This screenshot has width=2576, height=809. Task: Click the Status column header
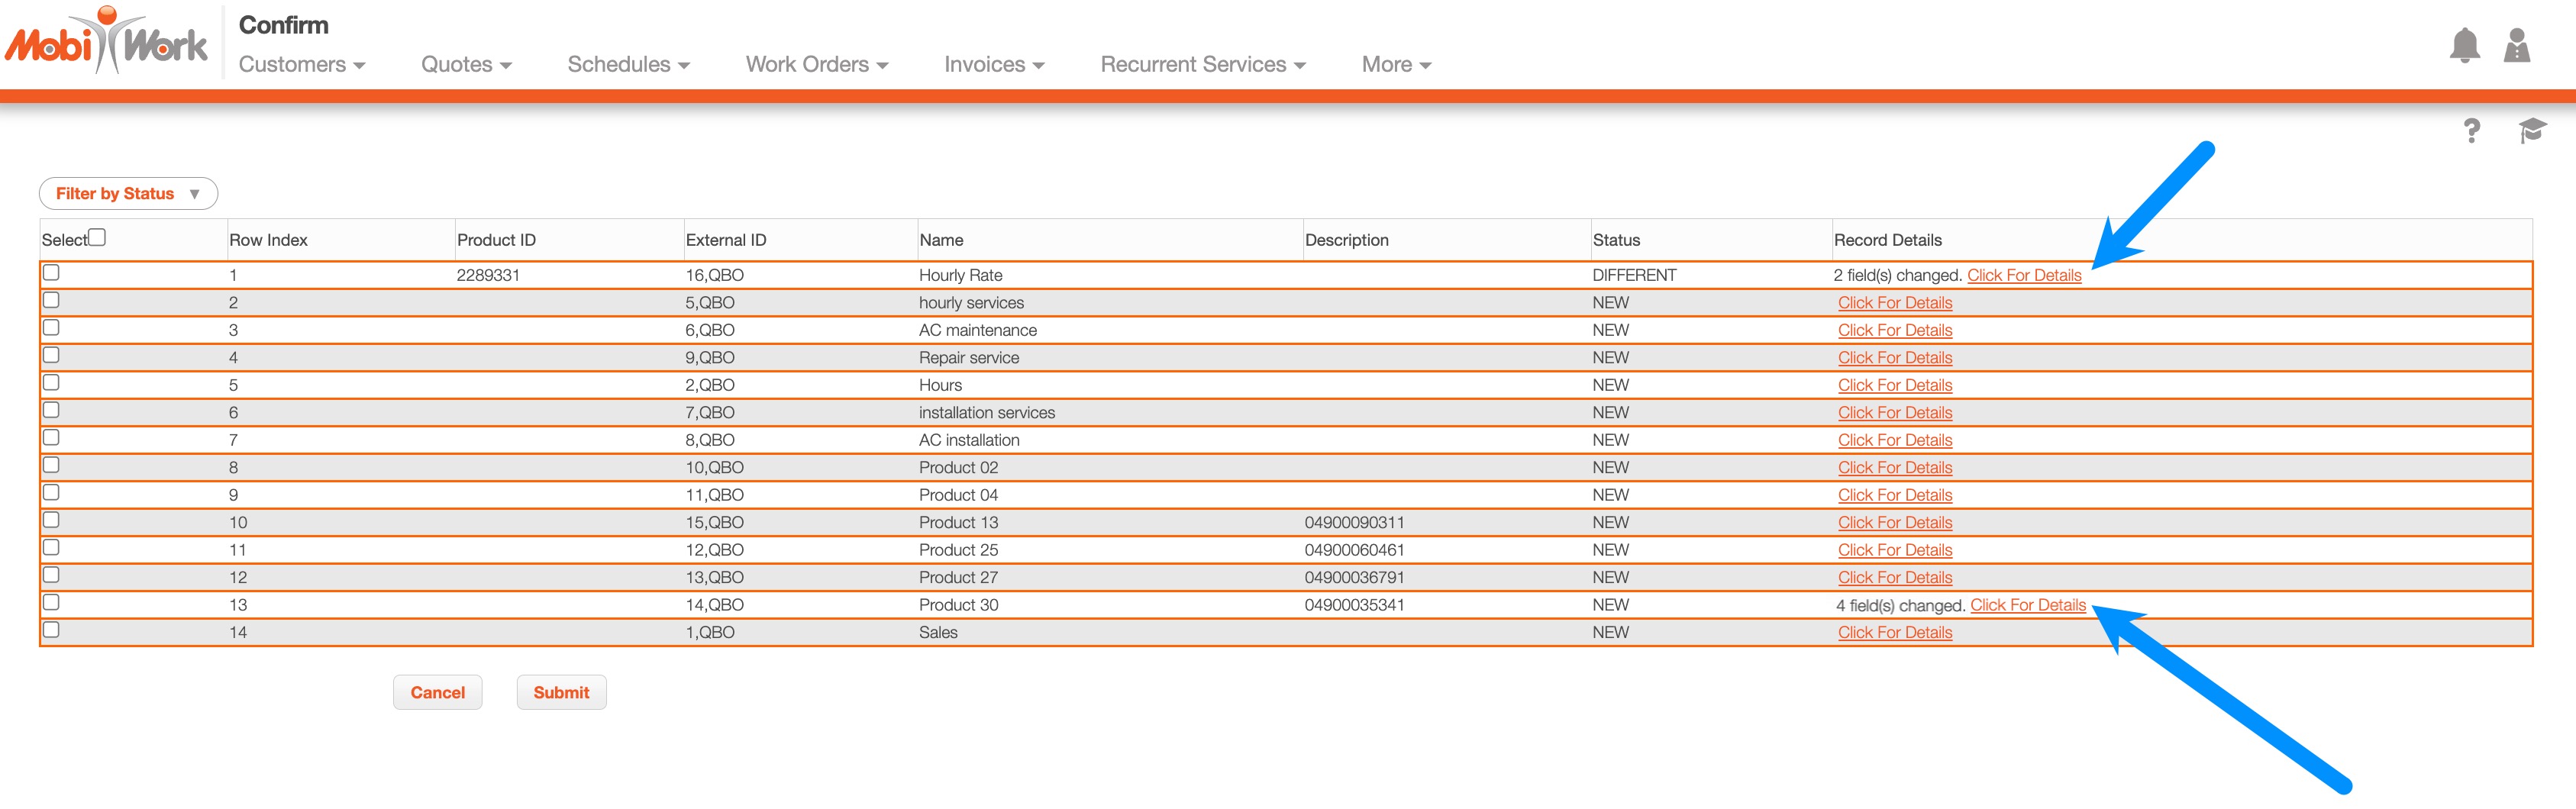pos(1615,240)
